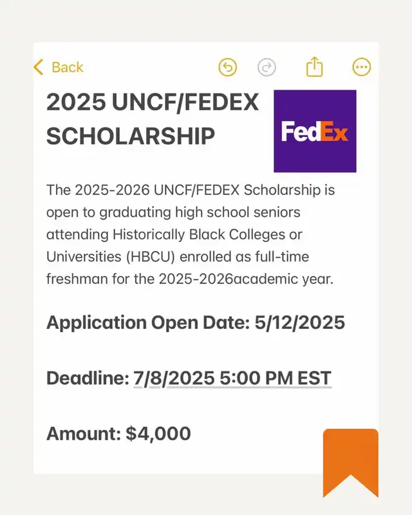Click the 5:00 PM EST underlined time

click(276, 378)
